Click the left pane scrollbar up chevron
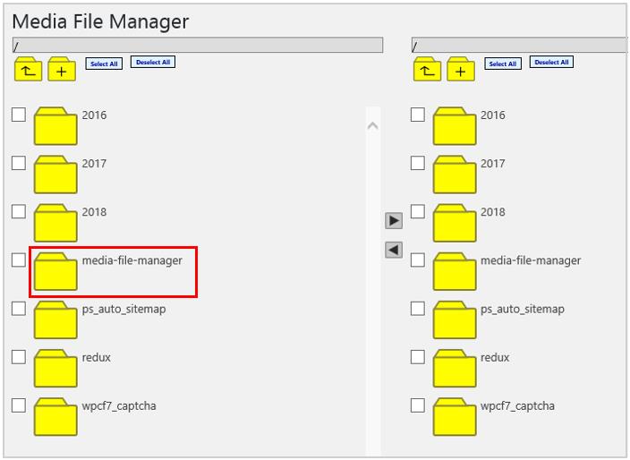 point(373,126)
